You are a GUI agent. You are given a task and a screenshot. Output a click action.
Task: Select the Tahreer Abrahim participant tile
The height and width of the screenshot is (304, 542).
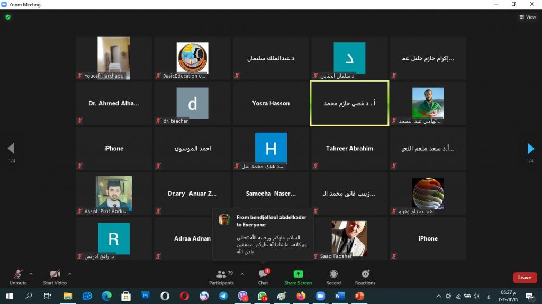[x=349, y=149]
